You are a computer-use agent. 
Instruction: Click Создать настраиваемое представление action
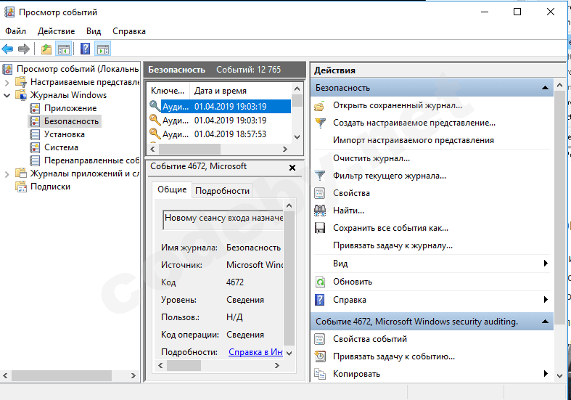(x=414, y=123)
